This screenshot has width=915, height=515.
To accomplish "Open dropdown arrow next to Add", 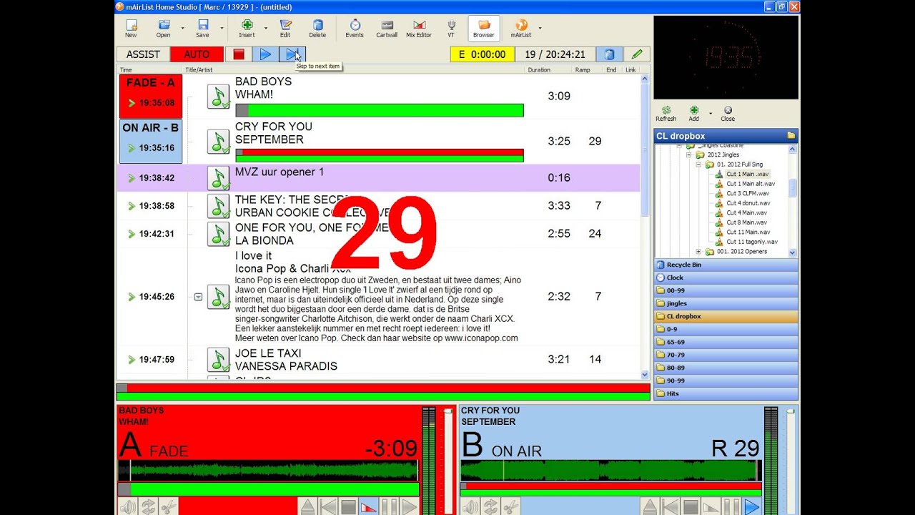I will (x=710, y=113).
